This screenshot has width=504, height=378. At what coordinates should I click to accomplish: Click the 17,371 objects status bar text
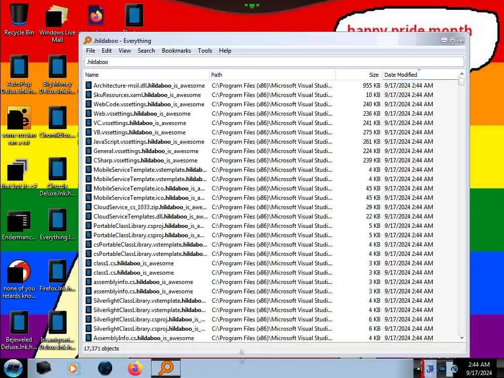(101, 348)
